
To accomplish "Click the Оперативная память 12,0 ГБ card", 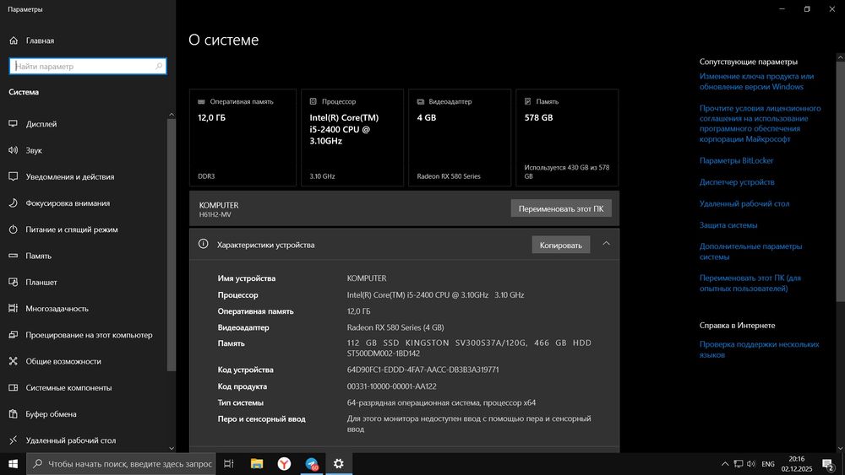I will (243, 138).
